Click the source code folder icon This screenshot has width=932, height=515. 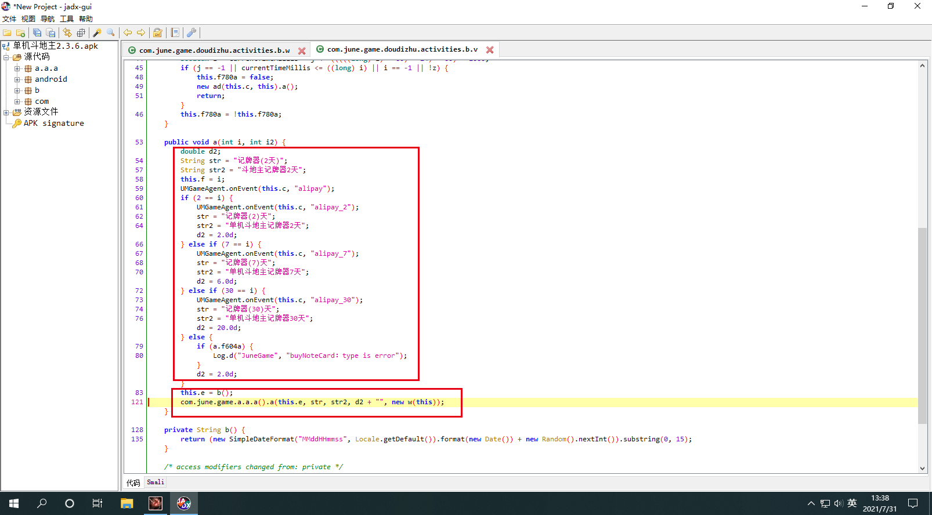17,57
